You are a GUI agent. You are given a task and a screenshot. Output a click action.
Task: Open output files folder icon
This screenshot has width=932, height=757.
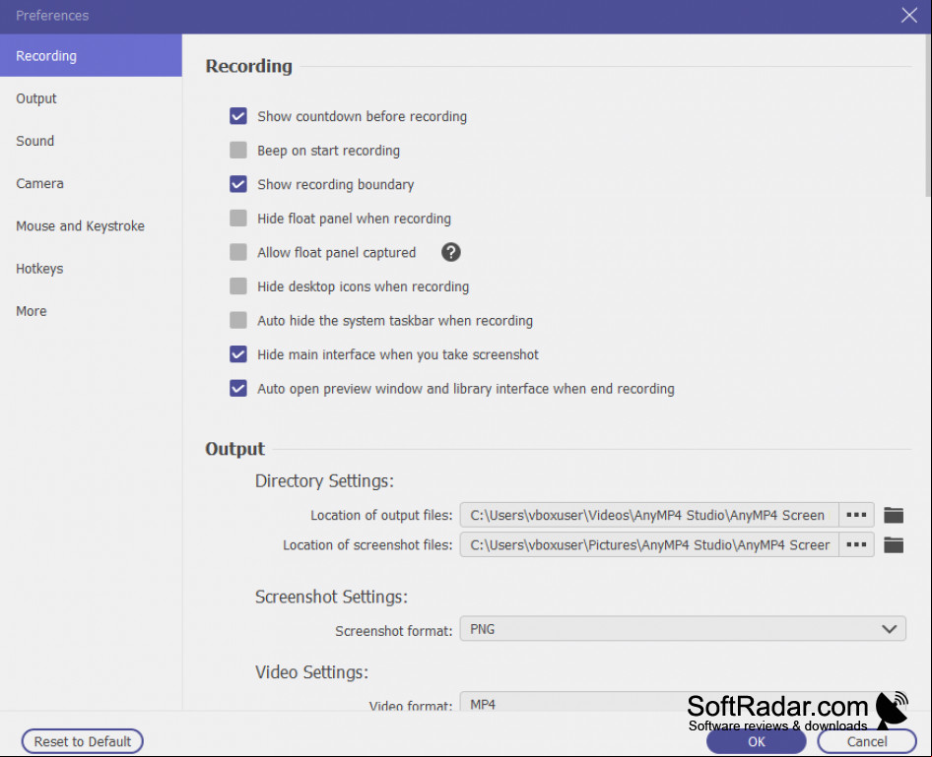click(x=894, y=515)
